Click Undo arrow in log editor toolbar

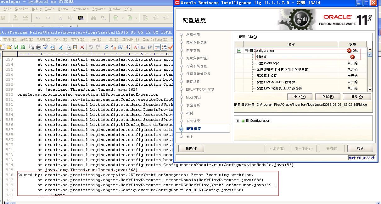click(91, 47)
